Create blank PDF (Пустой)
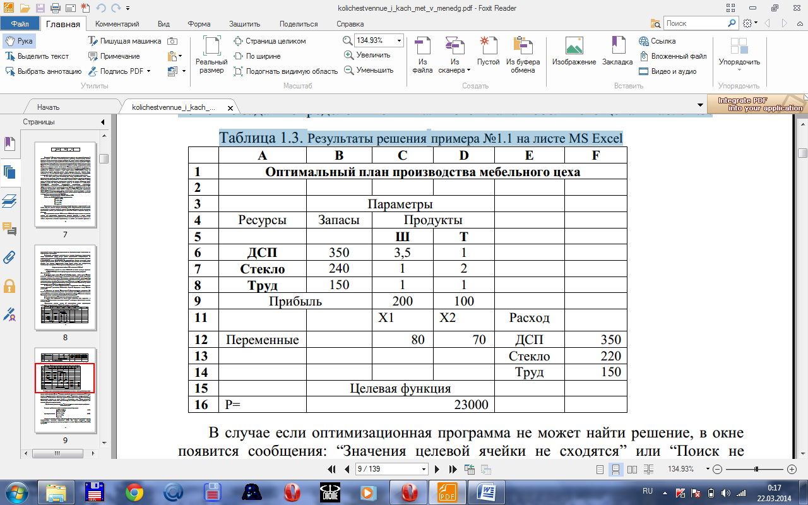The height and width of the screenshot is (505, 808). (x=488, y=52)
